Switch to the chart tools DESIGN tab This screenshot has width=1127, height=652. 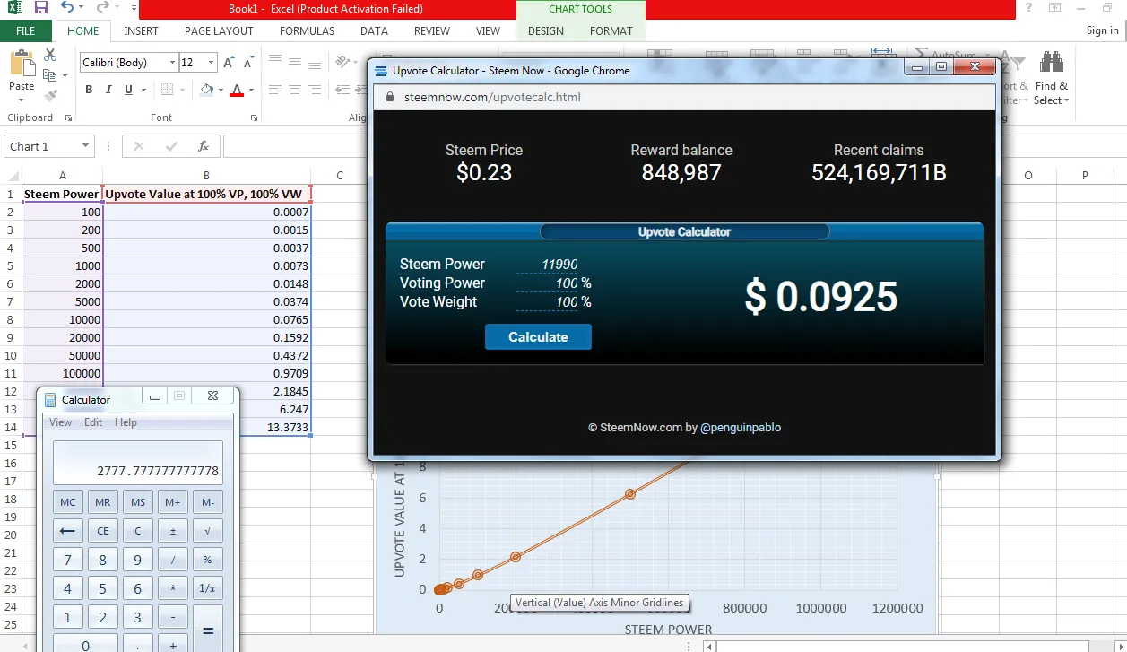tap(546, 30)
